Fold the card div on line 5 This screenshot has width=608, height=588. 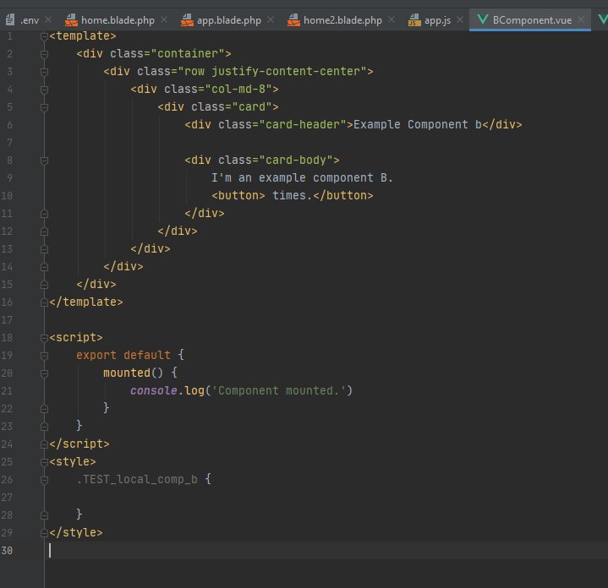[x=44, y=107]
